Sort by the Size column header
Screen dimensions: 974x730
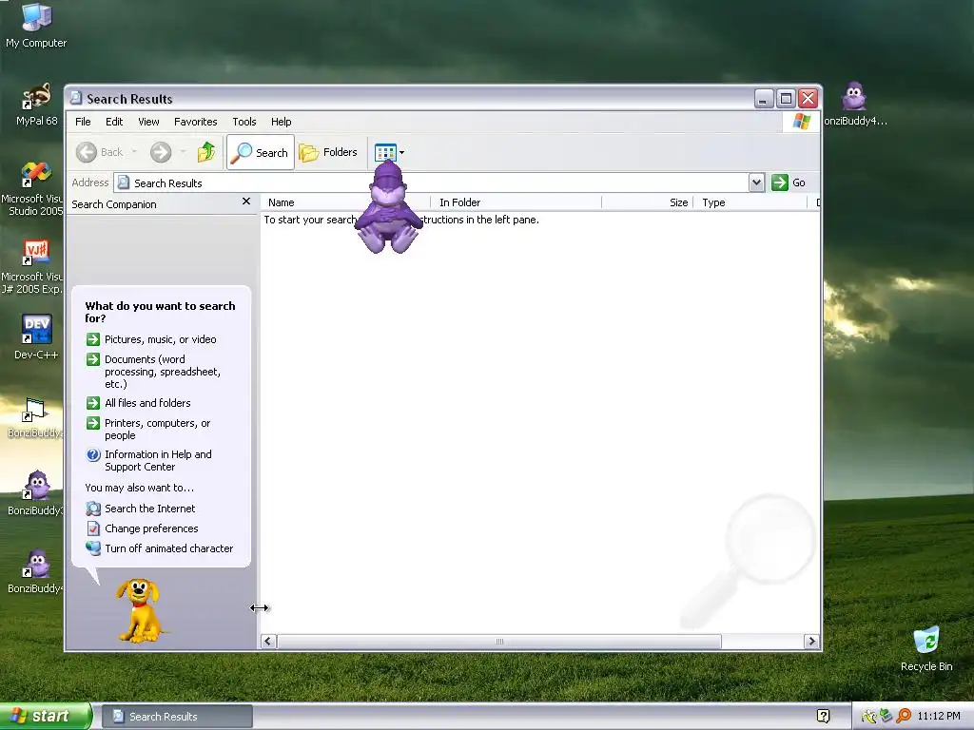[647, 202]
